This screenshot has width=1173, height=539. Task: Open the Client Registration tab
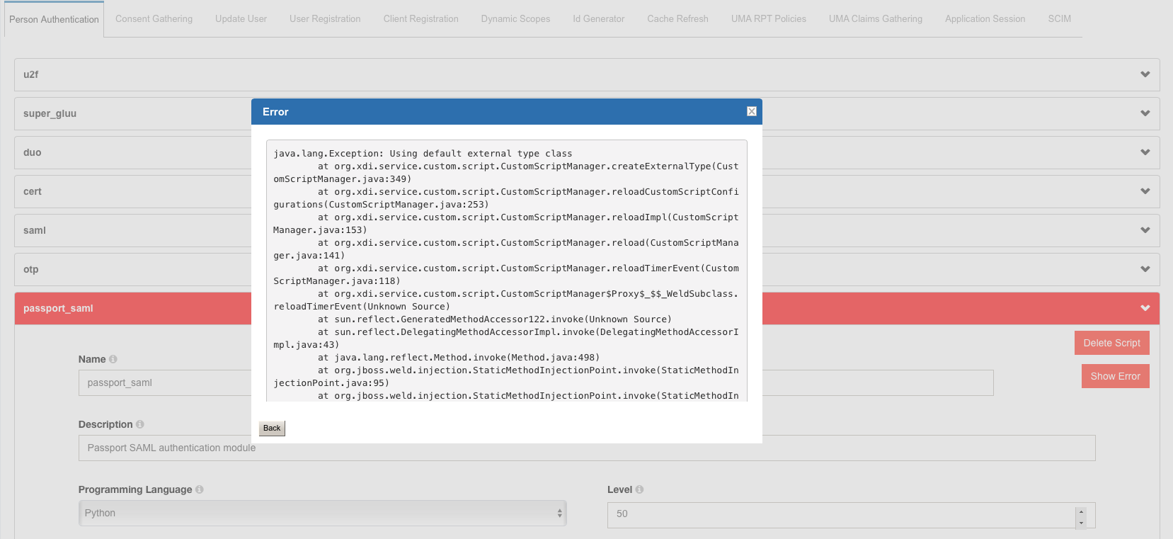tap(420, 18)
